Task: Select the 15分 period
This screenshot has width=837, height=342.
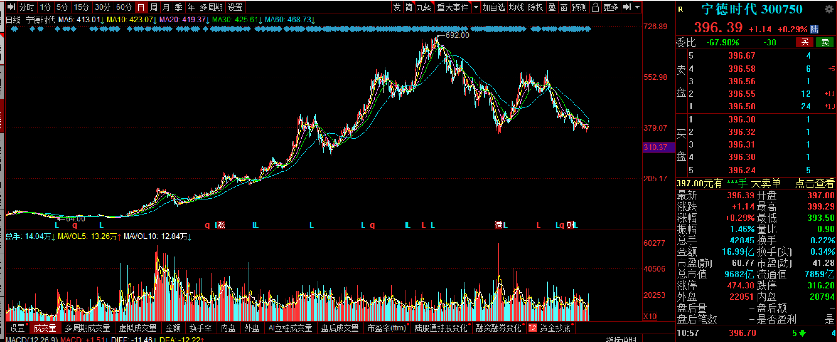Action: click(x=81, y=7)
